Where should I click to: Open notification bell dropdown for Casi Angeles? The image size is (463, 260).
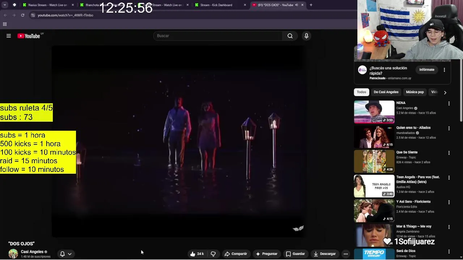click(x=65, y=254)
